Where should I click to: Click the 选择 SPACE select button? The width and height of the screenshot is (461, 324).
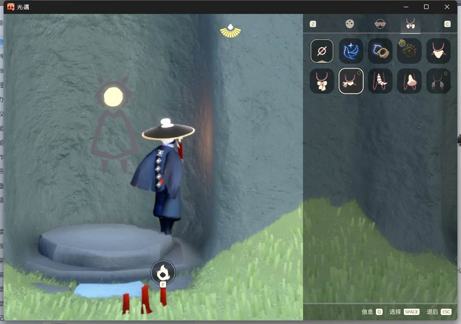(404, 312)
